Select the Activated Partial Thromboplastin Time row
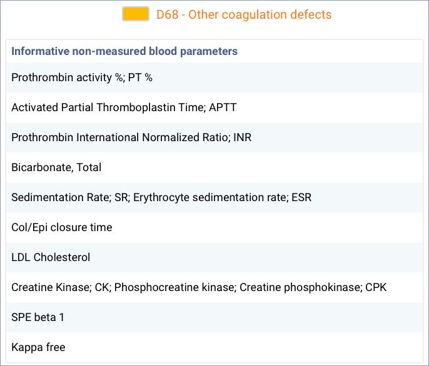Viewport: 429px width, 366px height. click(x=124, y=107)
